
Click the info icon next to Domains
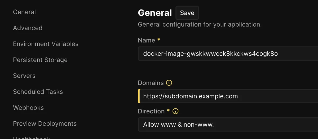169,83
